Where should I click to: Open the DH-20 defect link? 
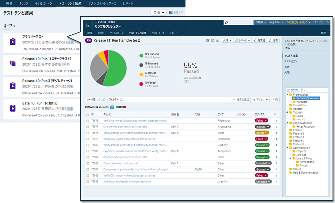tap(198, 169)
